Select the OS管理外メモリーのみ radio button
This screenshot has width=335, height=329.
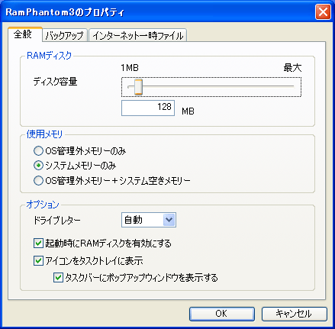coord(38,151)
